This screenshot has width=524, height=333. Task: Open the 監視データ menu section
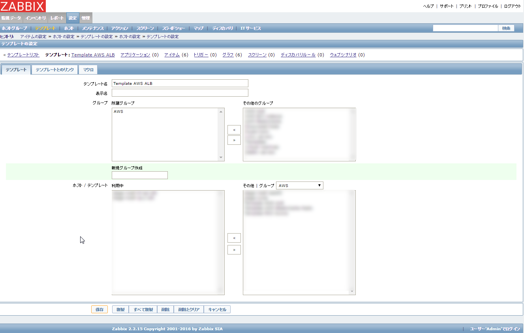click(x=11, y=18)
